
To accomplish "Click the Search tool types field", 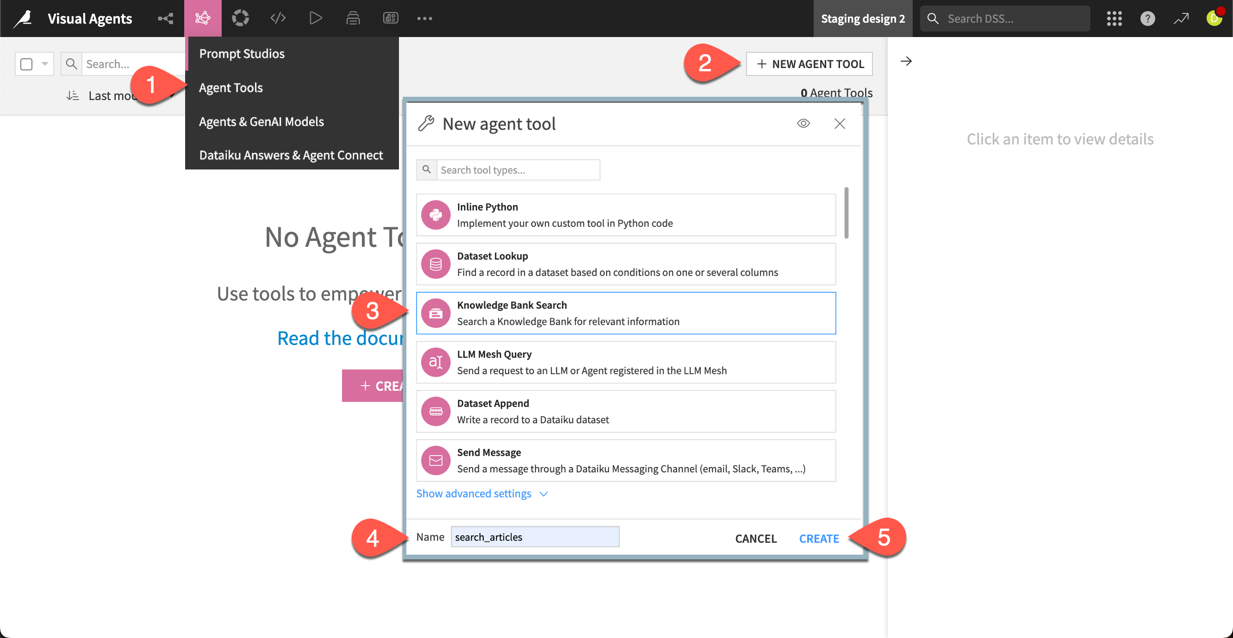I will (518, 169).
